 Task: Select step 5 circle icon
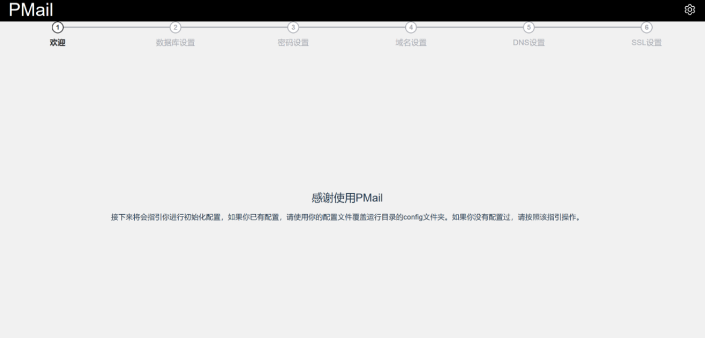click(x=529, y=28)
